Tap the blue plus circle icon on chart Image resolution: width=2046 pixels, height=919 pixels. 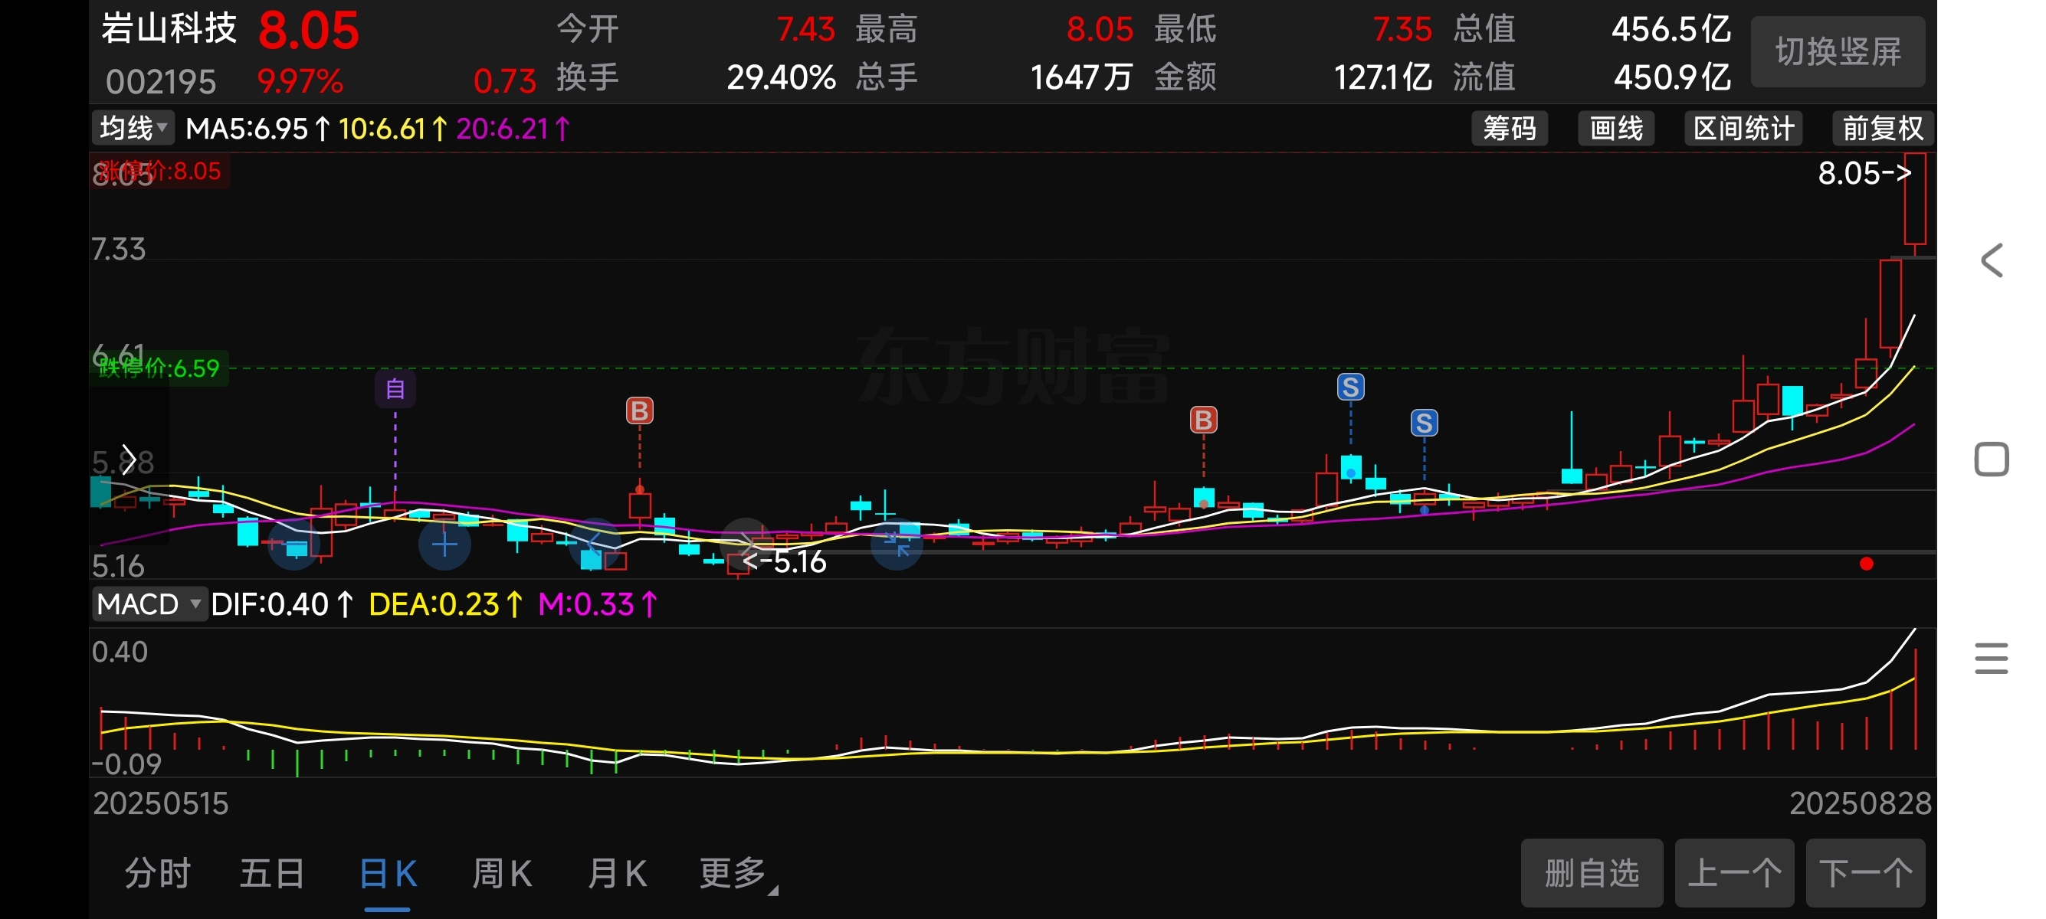[444, 545]
